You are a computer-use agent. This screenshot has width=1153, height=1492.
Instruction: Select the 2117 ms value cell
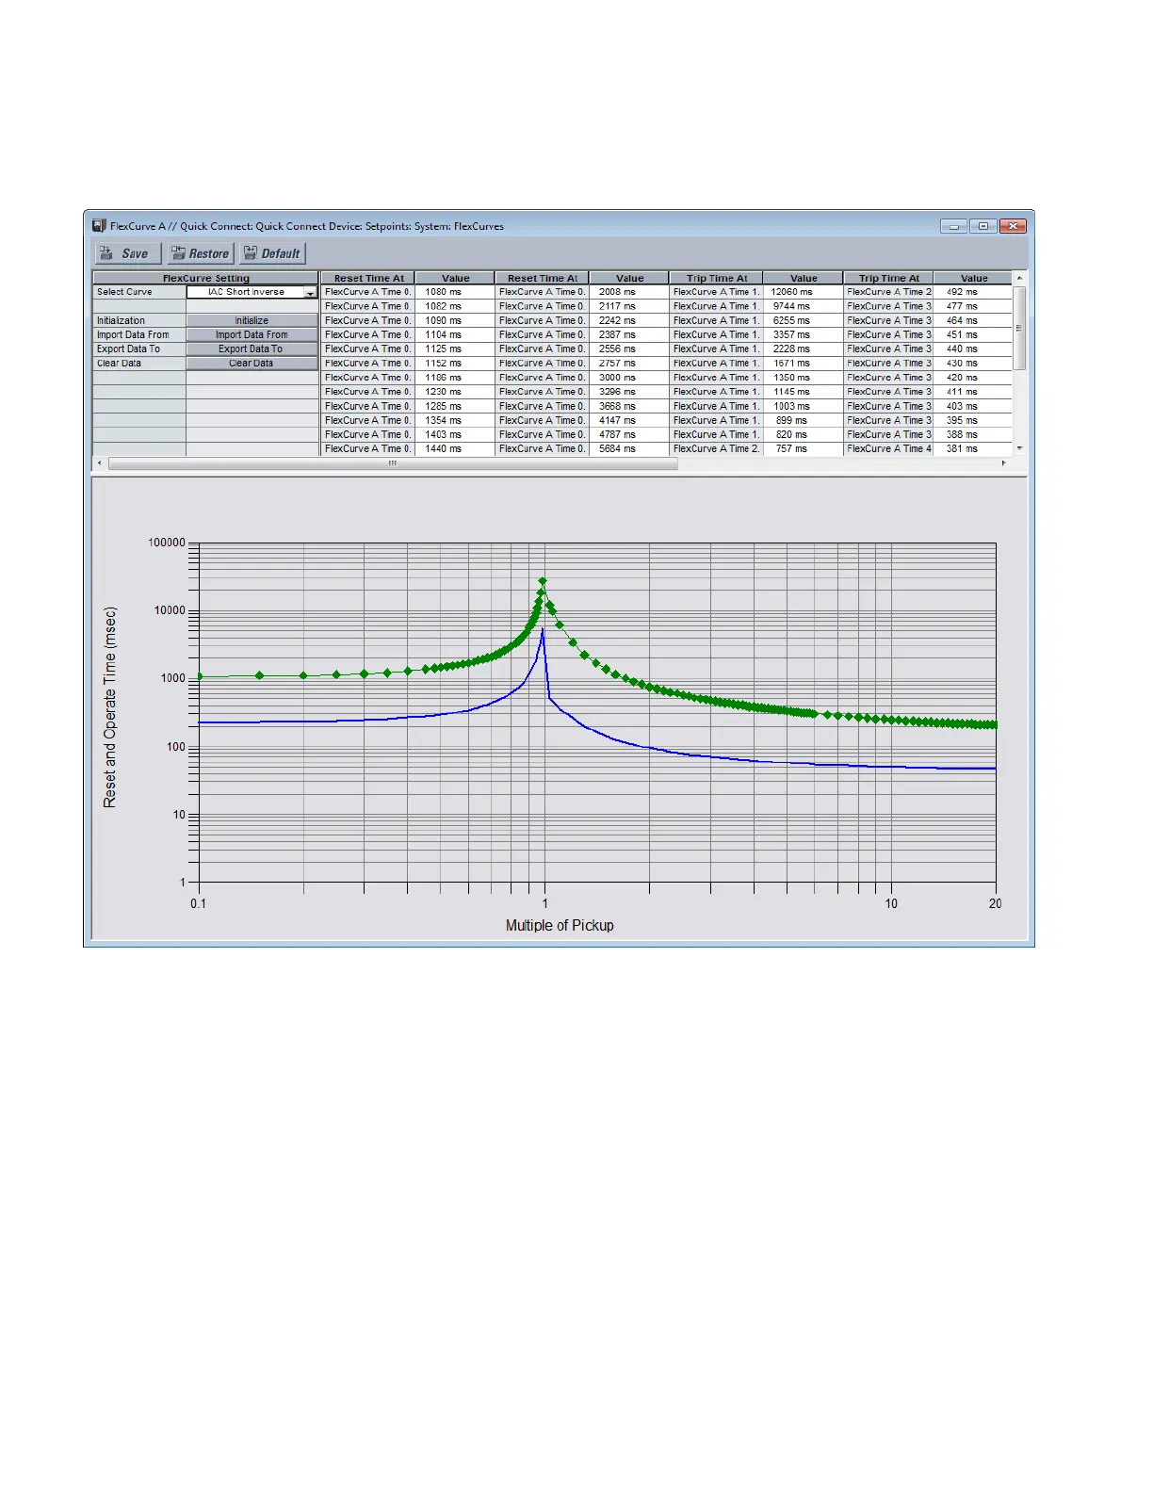pos(629,306)
